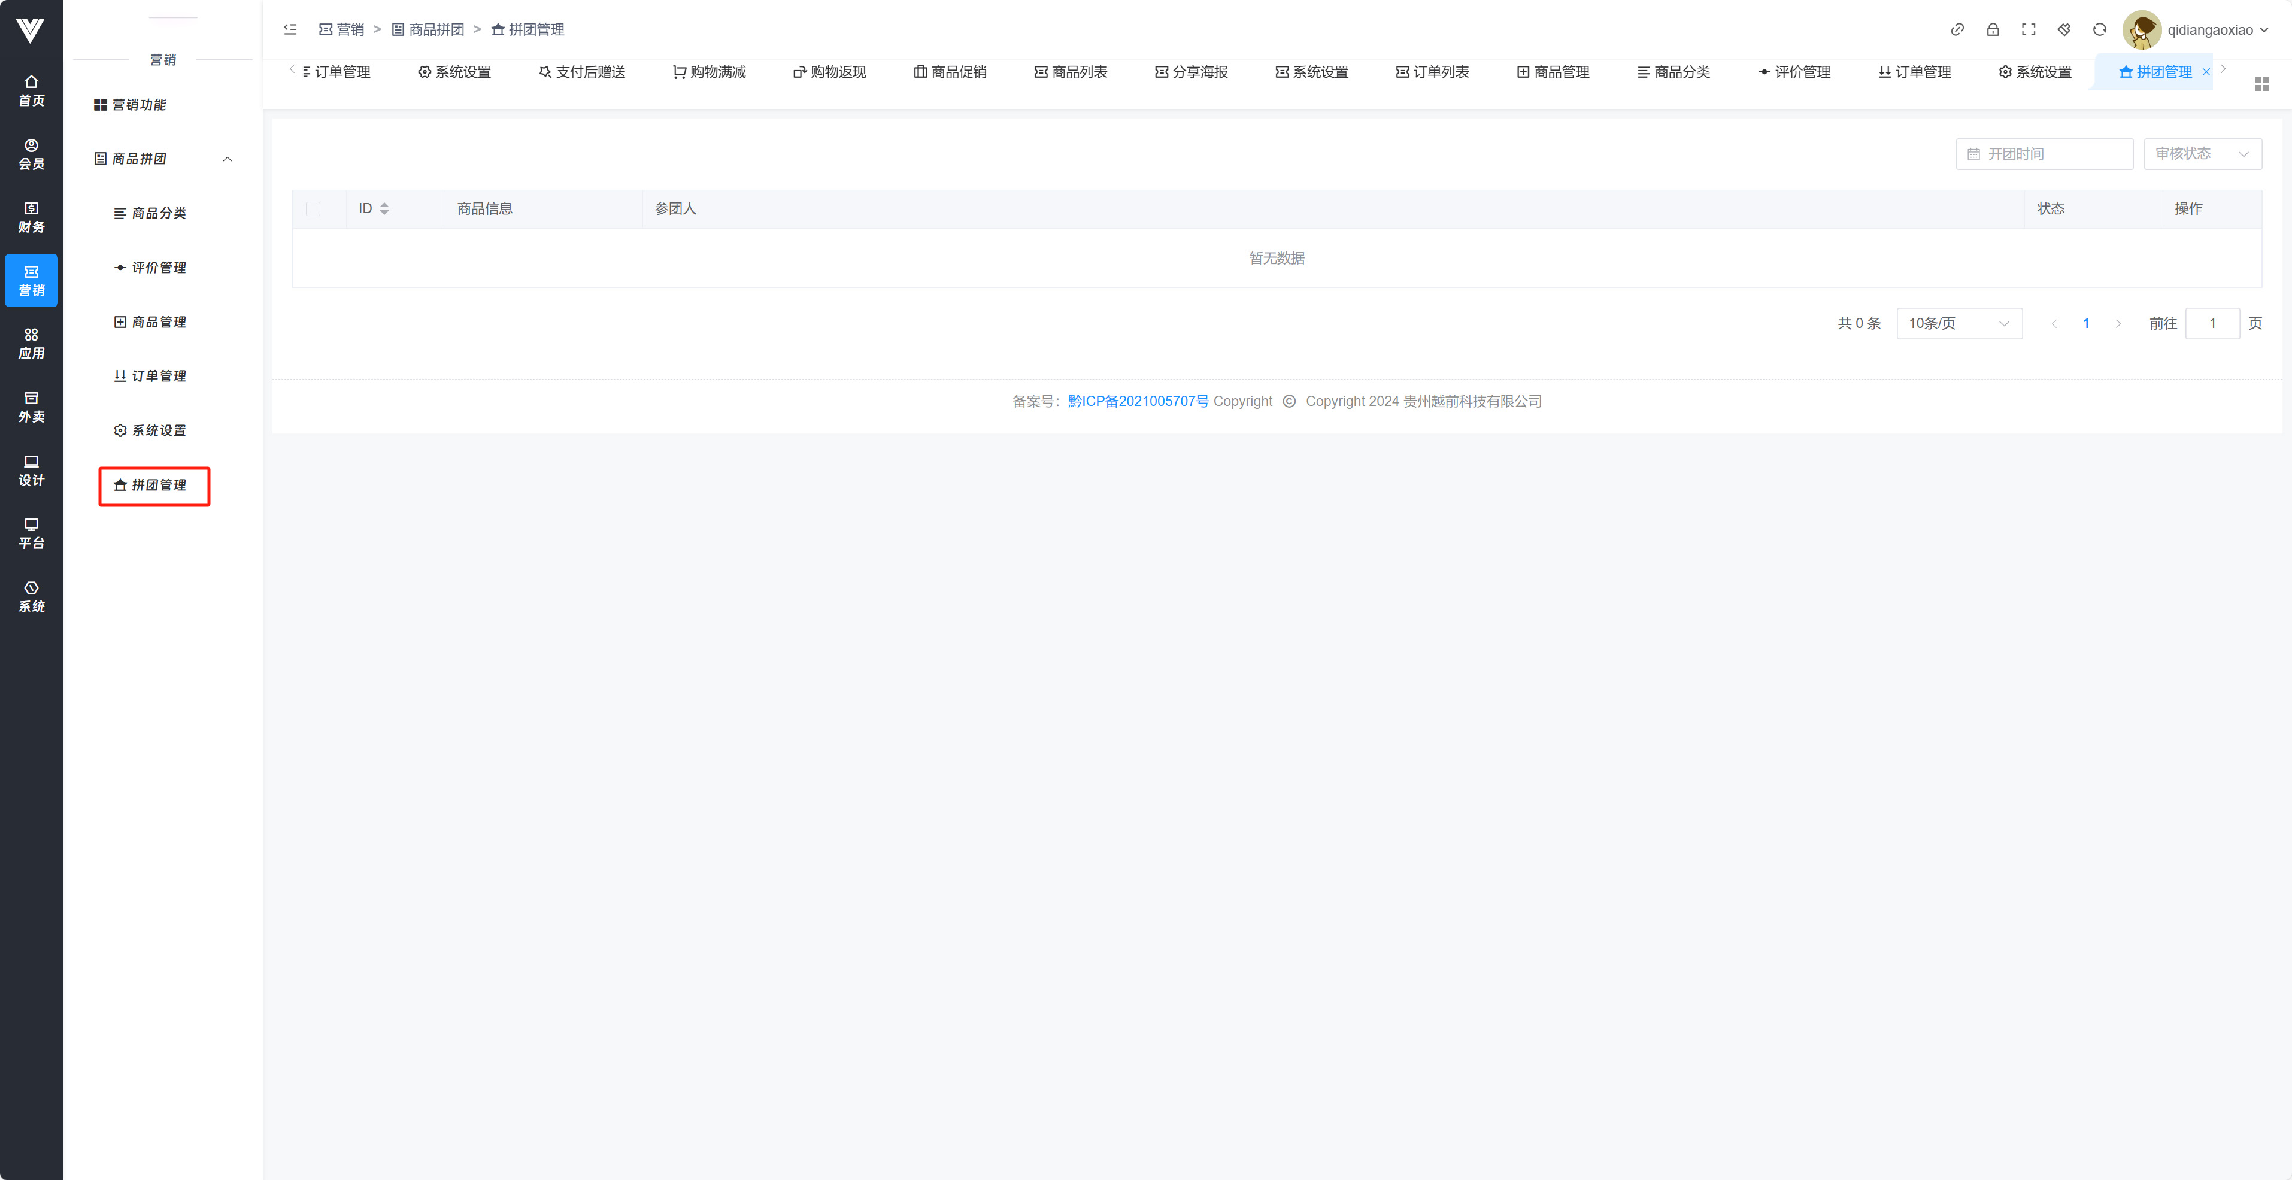Open the 10条/页 page size dropdown
2292x1180 pixels.
(x=1958, y=323)
